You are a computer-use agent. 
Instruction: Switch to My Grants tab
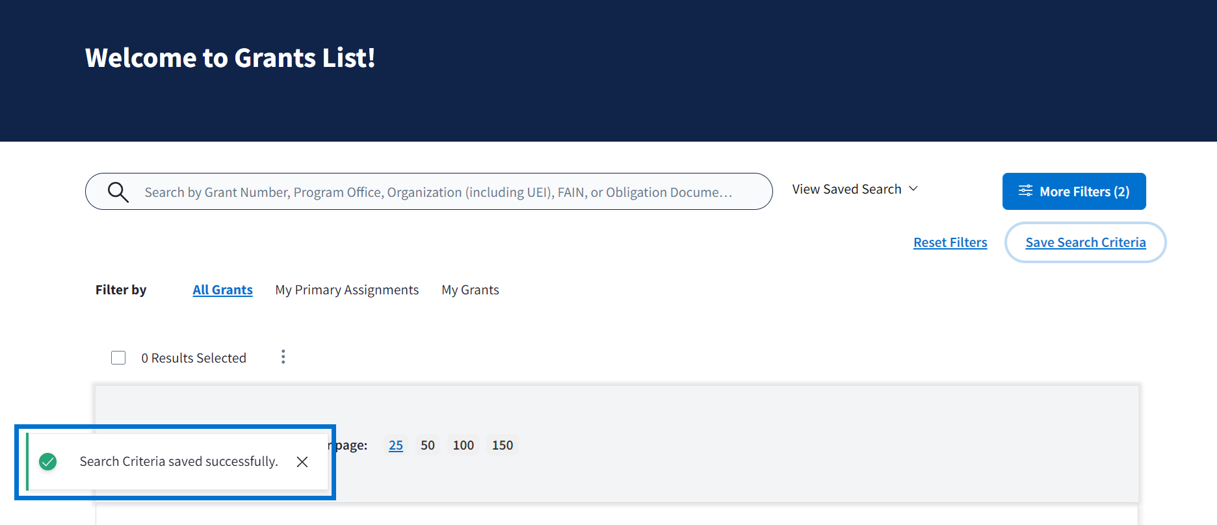coord(470,290)
